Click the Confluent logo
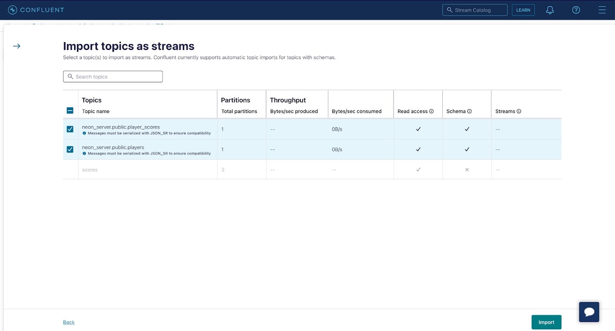The height and width of the screenshot is (331, 615). pyautogui.click(x=36, y=10)
